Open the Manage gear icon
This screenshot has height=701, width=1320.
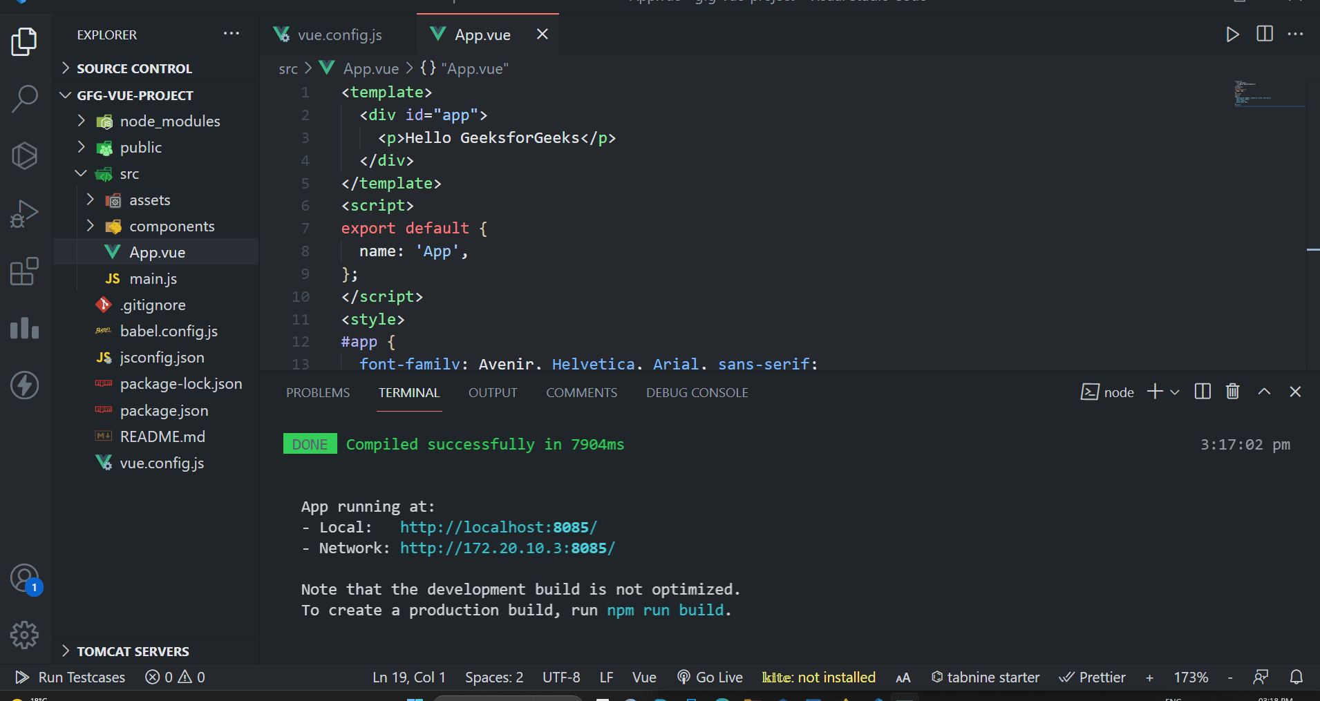(x=24, y=635)
